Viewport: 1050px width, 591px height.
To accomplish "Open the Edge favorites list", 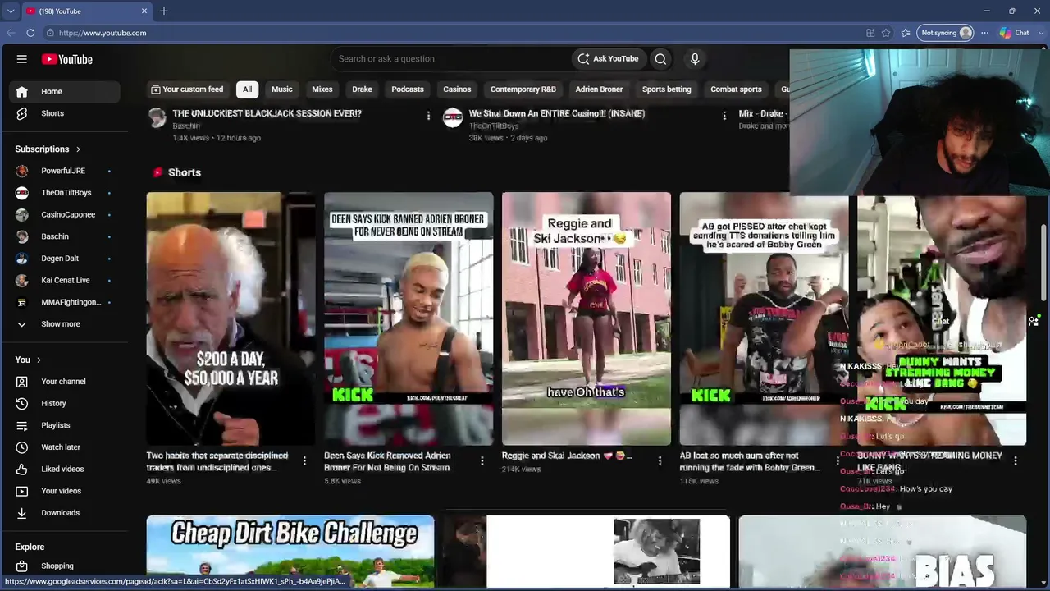I will click(x=906, y=33).
